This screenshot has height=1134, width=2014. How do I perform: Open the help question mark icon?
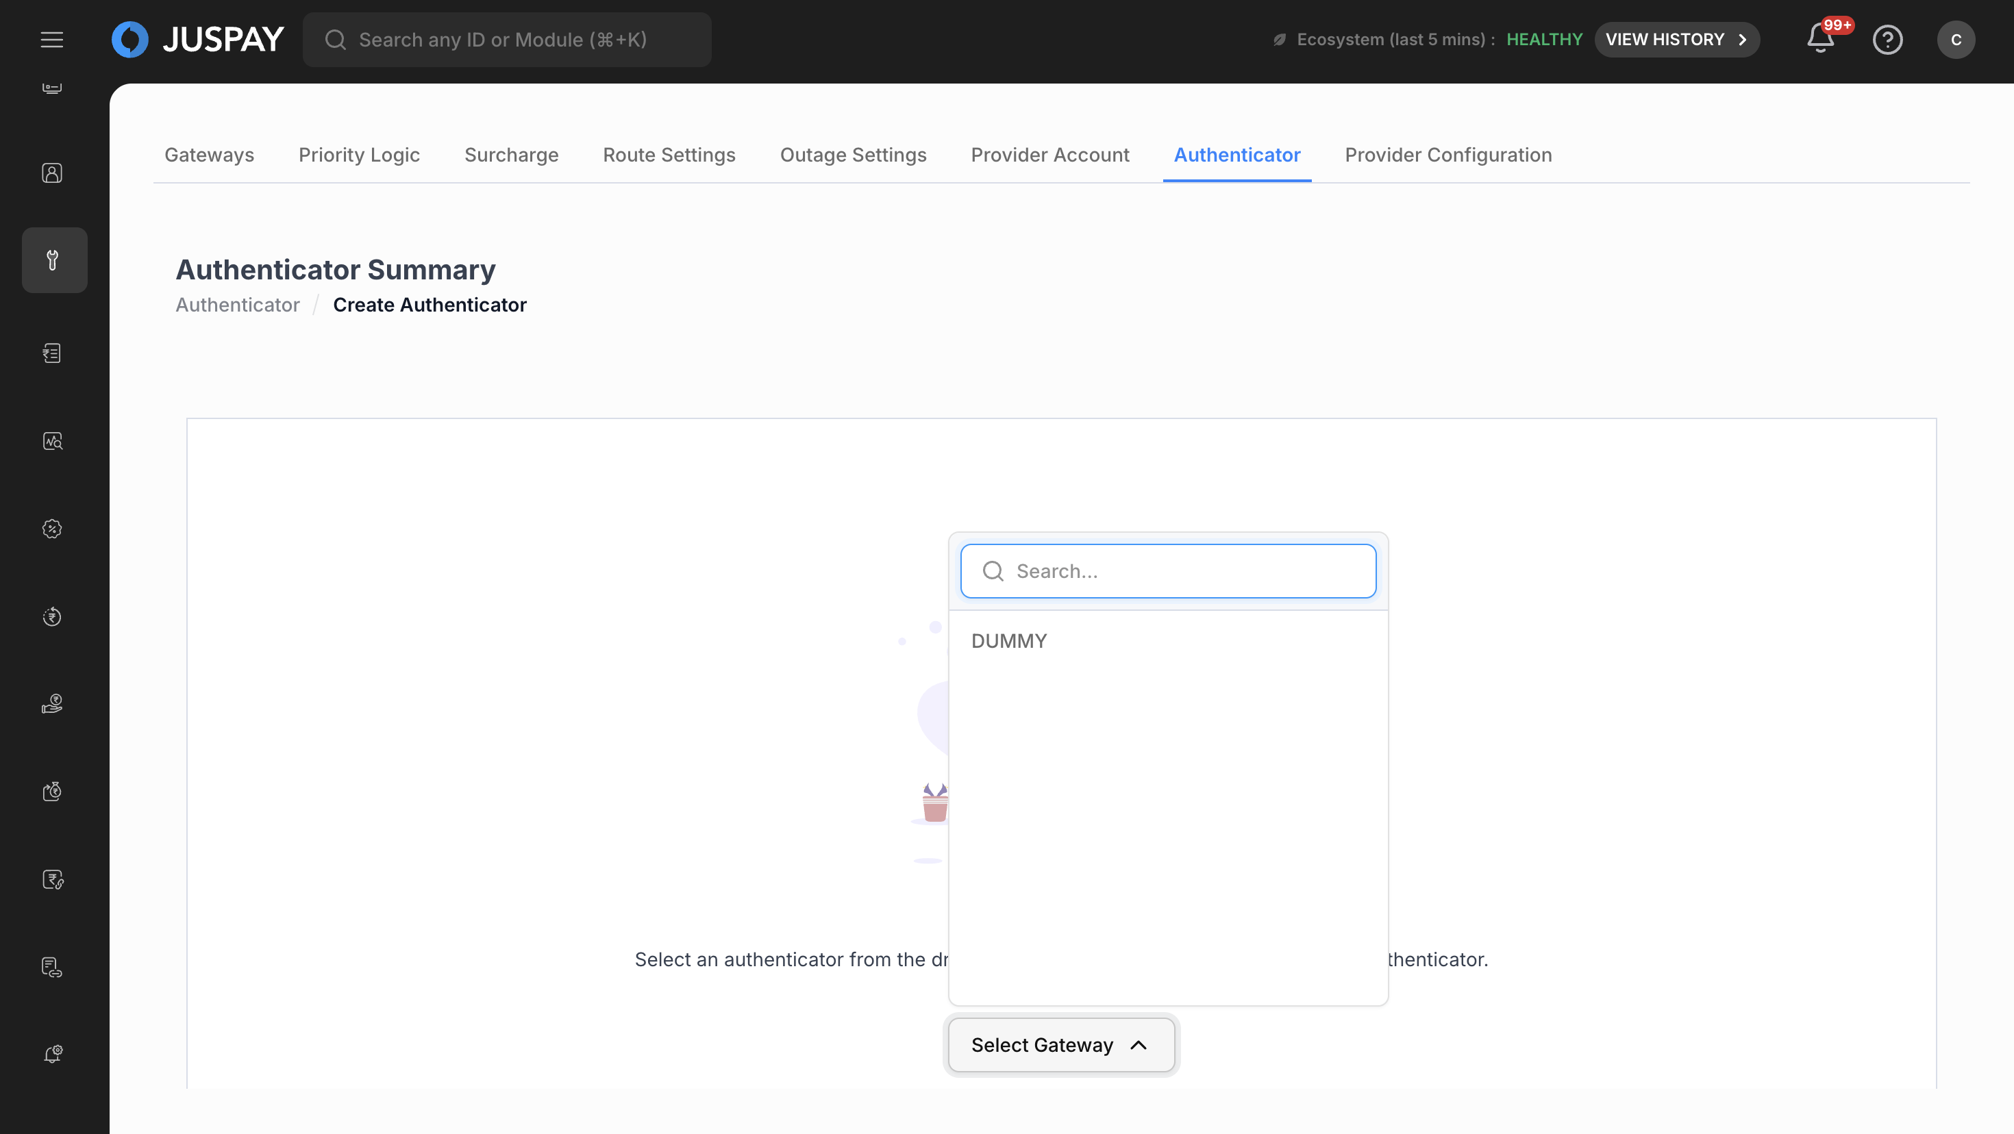point(1887,39)
